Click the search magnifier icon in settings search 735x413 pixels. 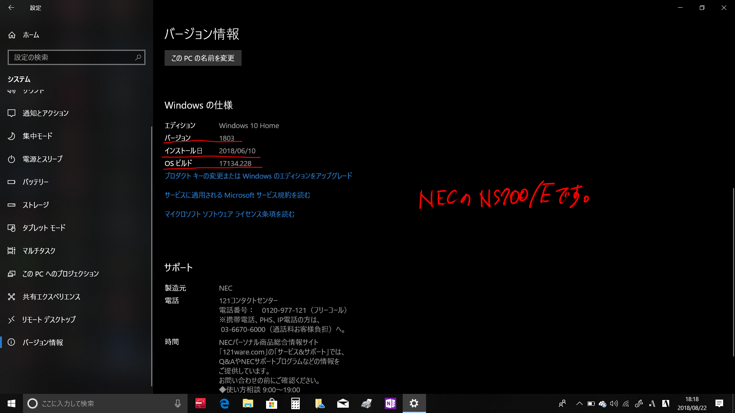pos(138,57)
